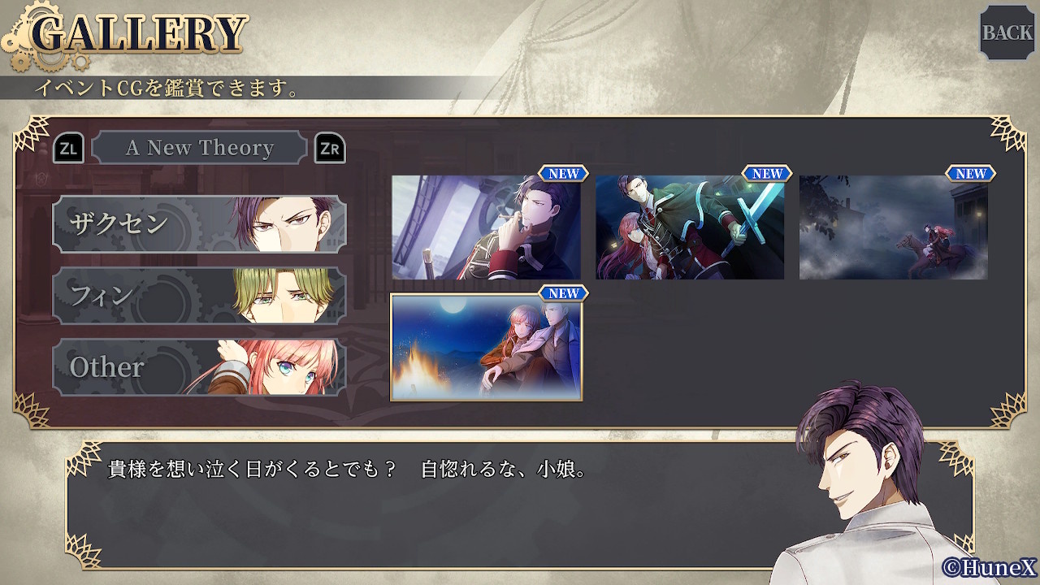The width and height of the screenshot is (1040, 585).
Task: Click the NEW badge on the sword CG
Action: (x=767, y=174)
